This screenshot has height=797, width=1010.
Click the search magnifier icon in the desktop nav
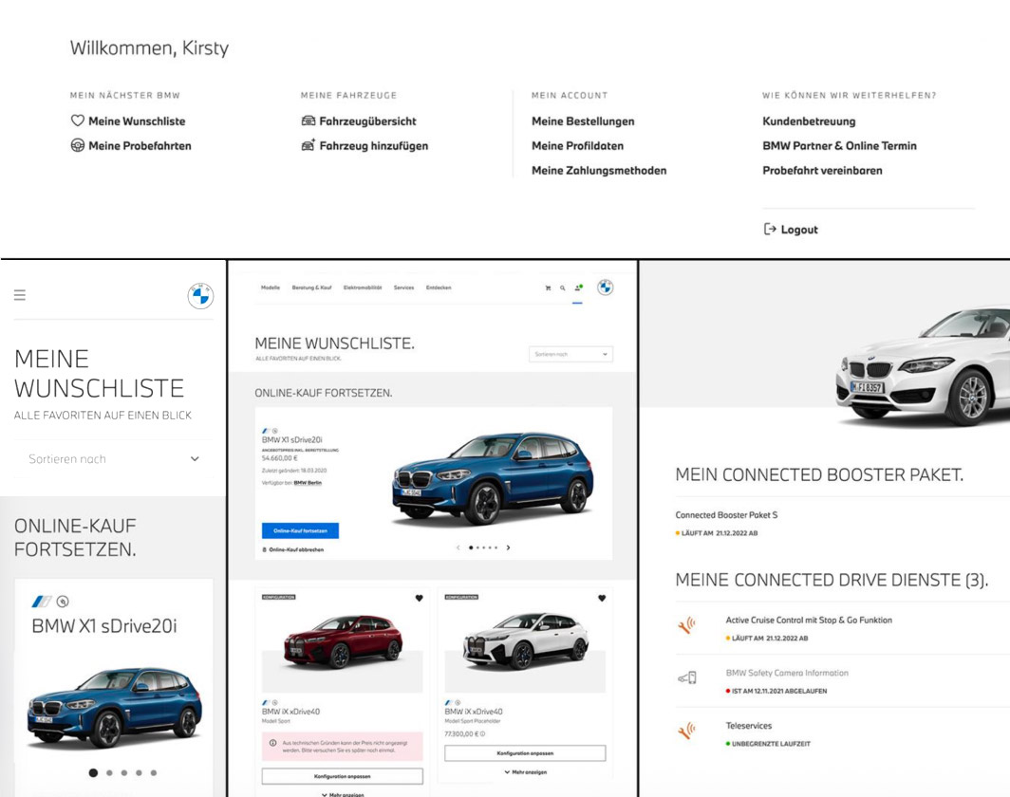pos(562,288)
